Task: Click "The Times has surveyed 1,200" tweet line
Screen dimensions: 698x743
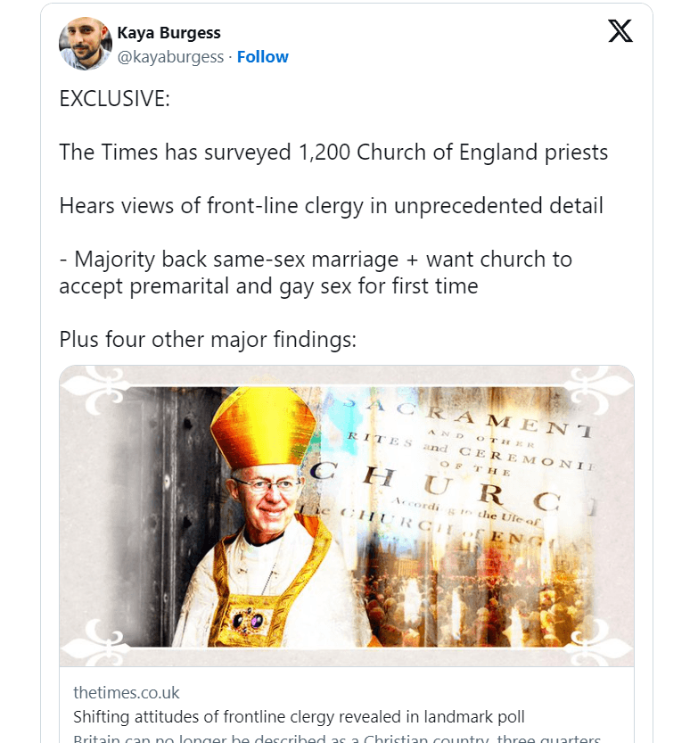Action: (333, 153)
